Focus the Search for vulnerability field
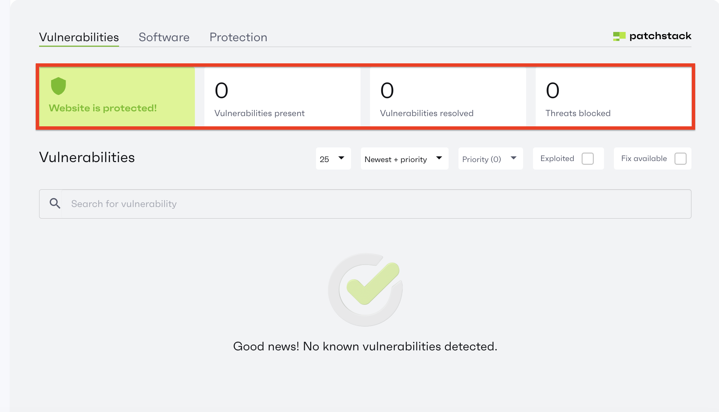This screenshot has width=719, height=412. [374, 204]
